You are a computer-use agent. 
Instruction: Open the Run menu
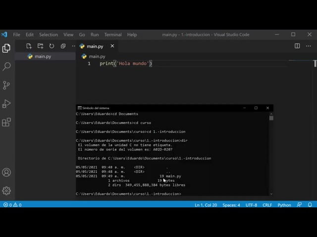(x=95, y=35)
